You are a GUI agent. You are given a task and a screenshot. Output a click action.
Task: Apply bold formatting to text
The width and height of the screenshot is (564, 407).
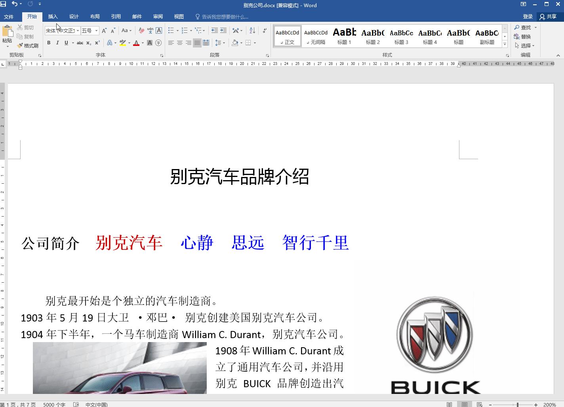[48, 42]
